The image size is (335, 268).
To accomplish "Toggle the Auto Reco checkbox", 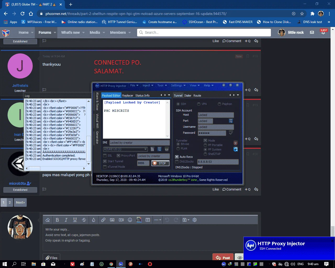I will [x=177, y=157].
